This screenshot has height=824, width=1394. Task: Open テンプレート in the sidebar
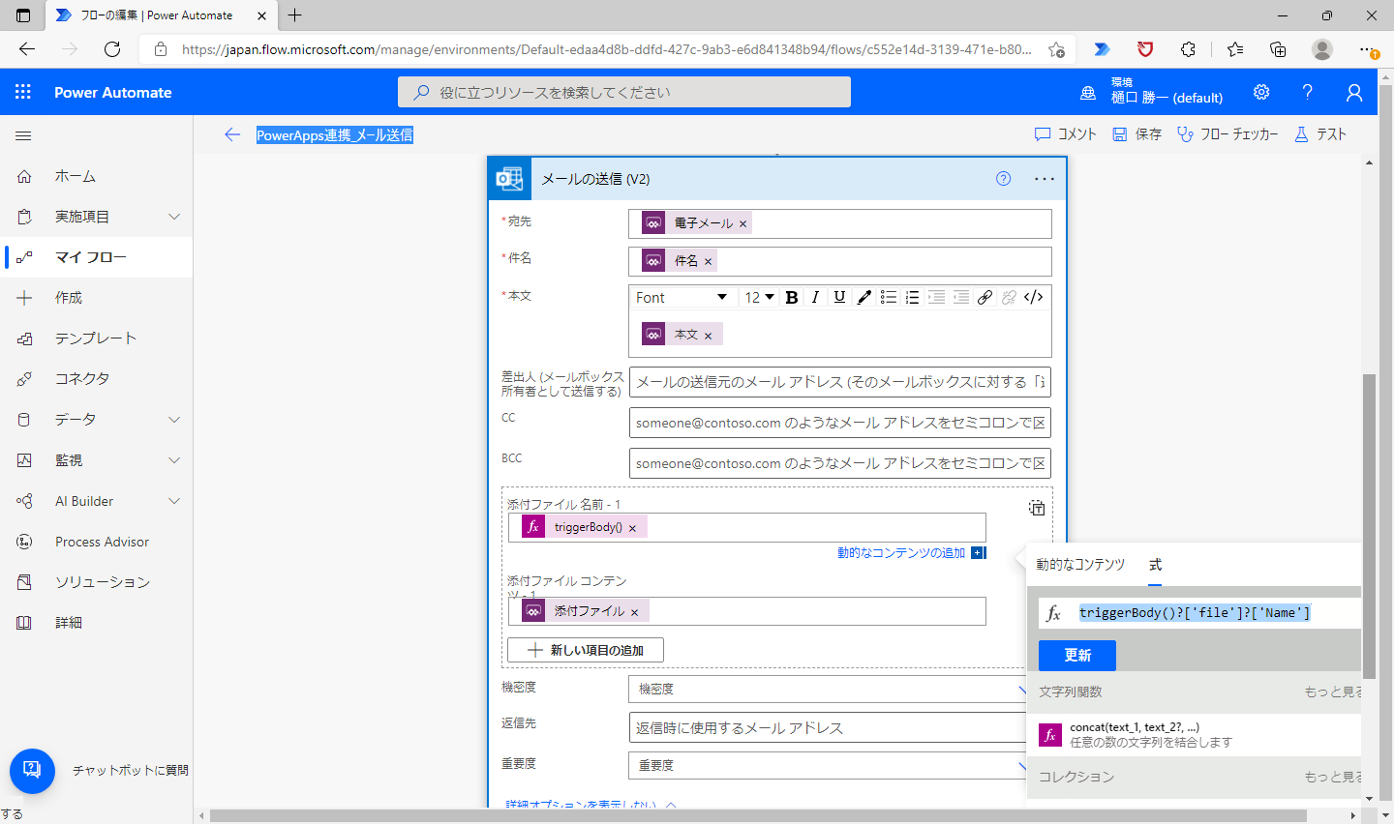pyautogui.click(x=97, y=338)
